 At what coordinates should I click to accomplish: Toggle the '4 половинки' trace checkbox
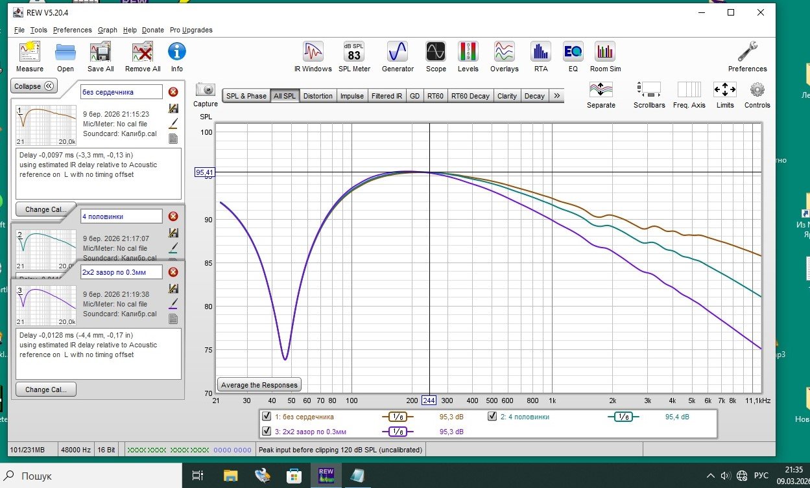pos(492,417)
